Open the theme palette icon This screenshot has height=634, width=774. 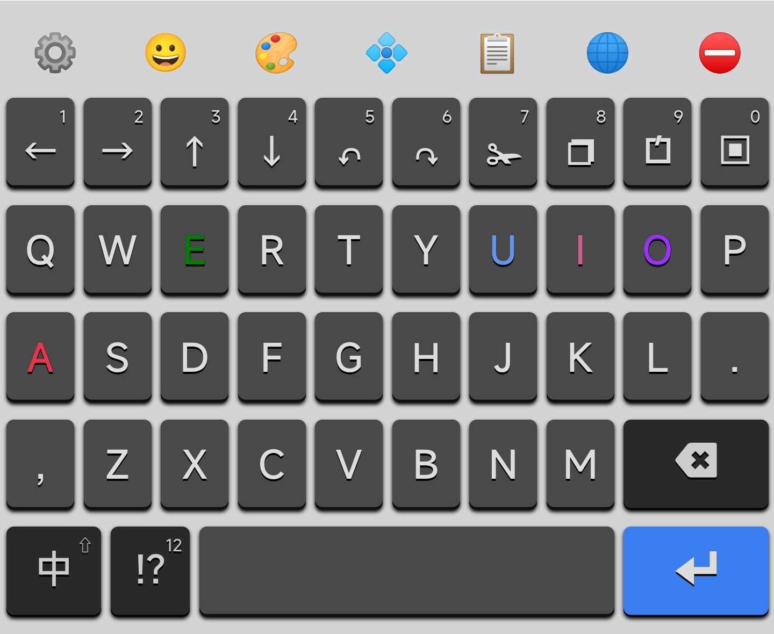point(276,53)
